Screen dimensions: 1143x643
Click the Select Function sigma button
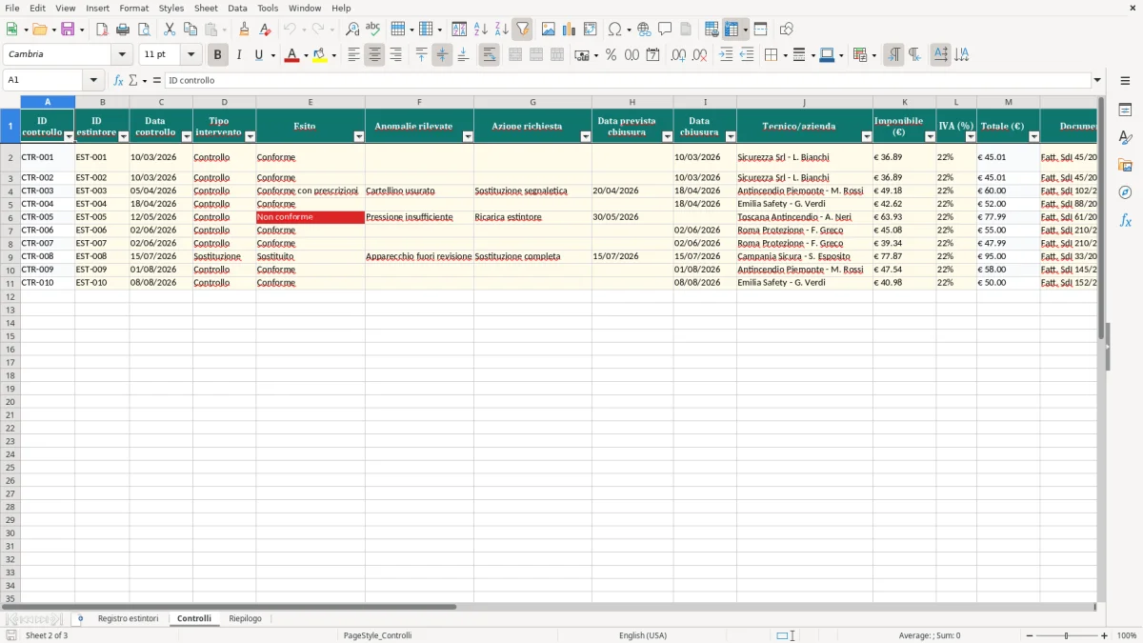tap(133, 80)
